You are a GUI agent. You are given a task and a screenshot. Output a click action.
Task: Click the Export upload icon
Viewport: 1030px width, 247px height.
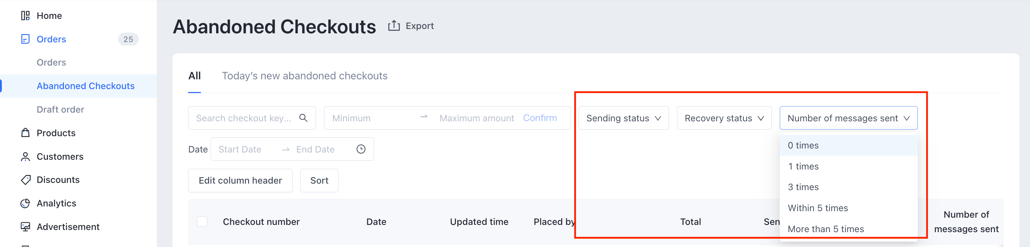point(394,26)
